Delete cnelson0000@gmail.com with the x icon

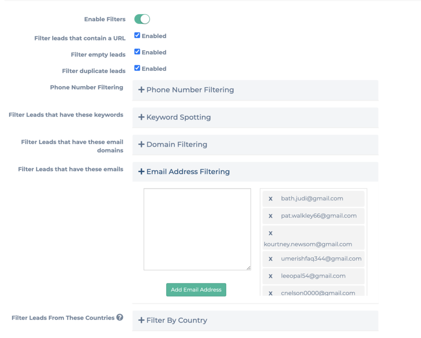click(x=271, y=293)
